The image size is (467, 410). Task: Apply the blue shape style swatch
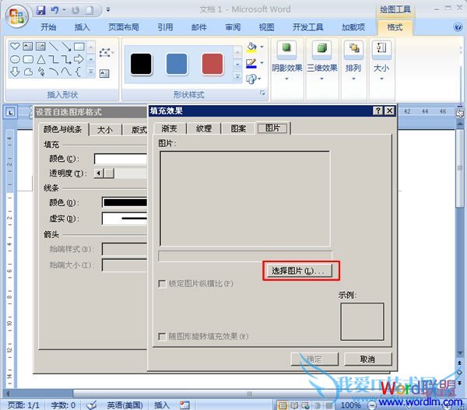click(x=177, y=64)
